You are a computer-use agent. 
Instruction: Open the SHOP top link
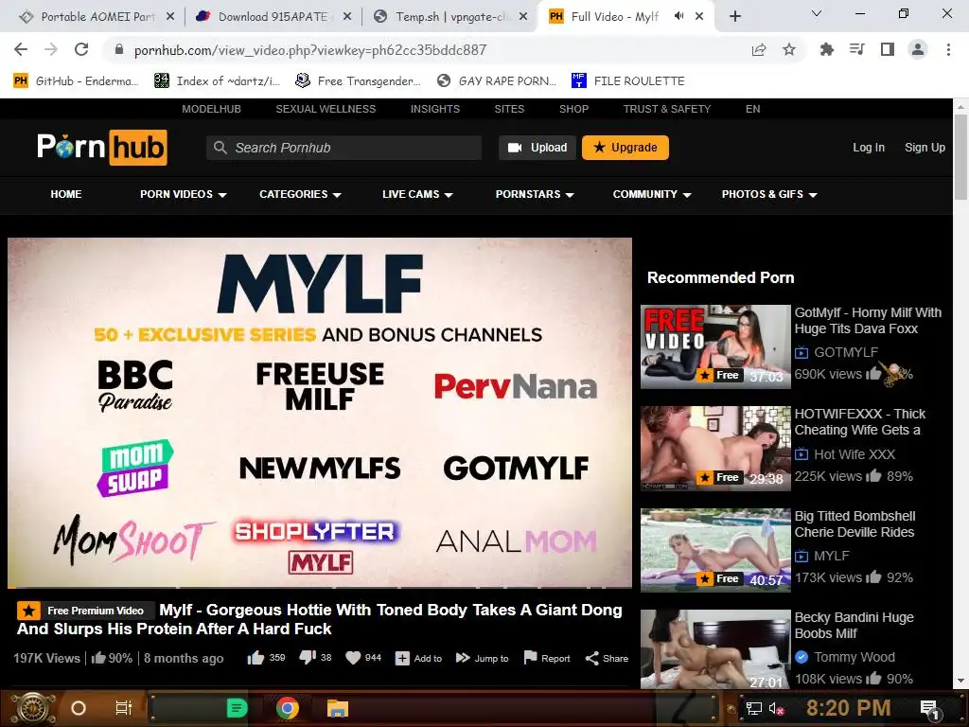[x=573, y=109]
